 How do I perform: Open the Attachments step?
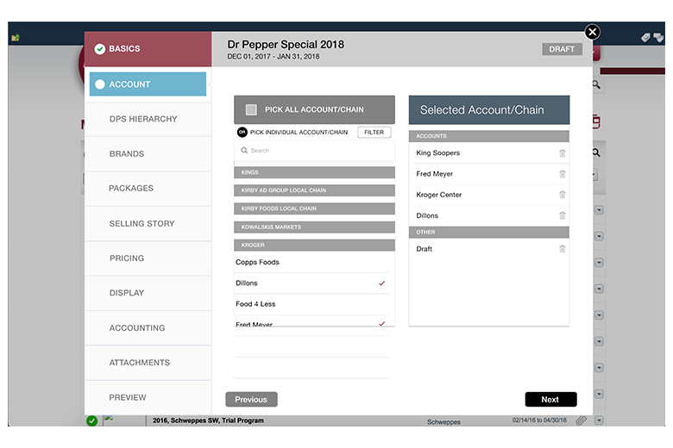tap(148, 363)
